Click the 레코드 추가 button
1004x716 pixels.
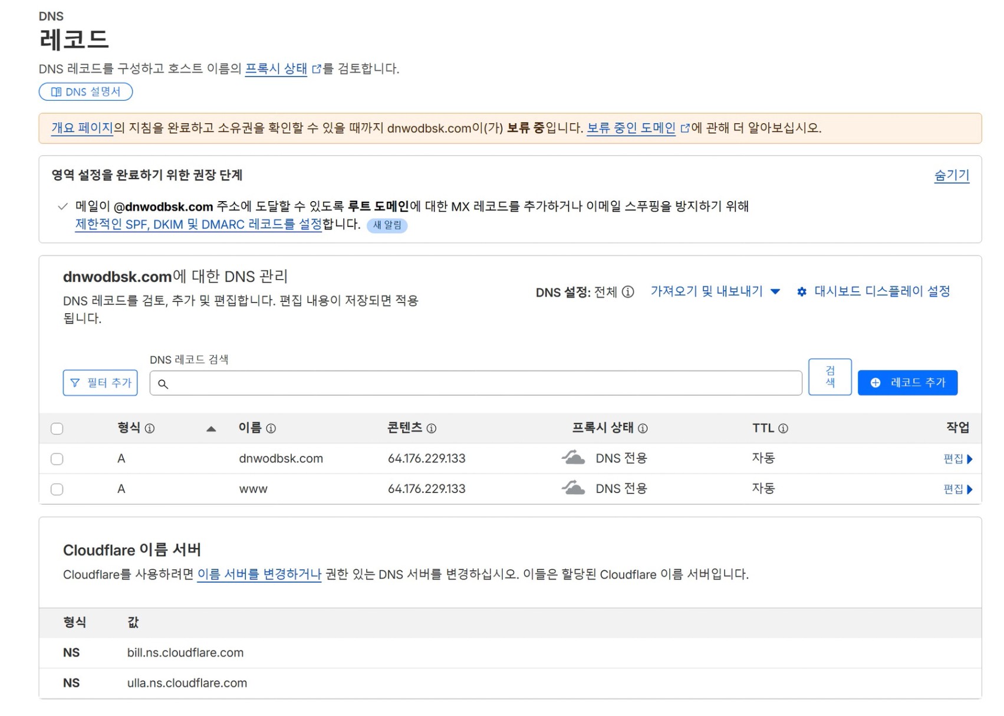(x=907, y=383)
